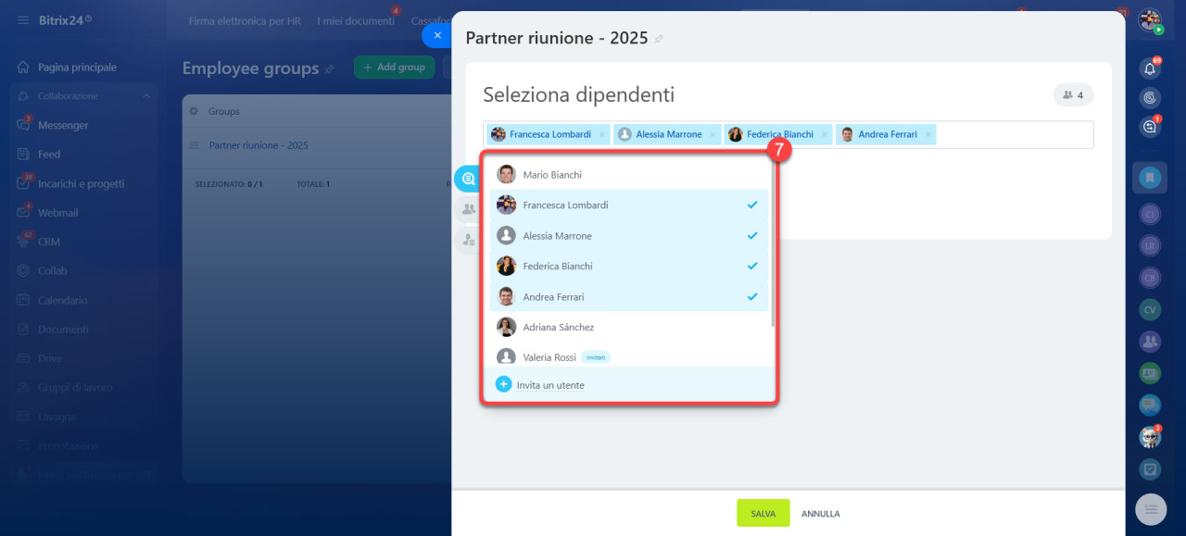Open the notifications bell icon
The width and height of the screenshot is (1186, 536).
[x=1150, y=68]
